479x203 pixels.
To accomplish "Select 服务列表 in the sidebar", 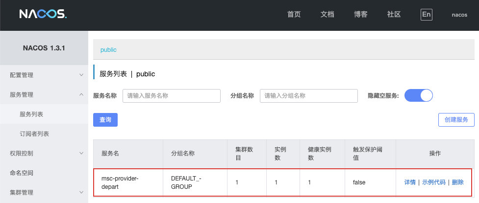I will pos(44,114).
